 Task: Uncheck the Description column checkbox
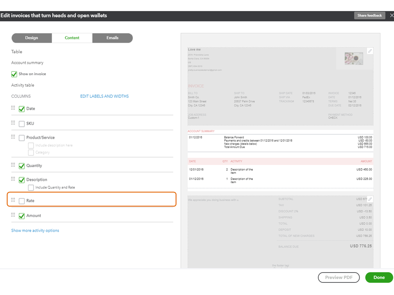22,180
